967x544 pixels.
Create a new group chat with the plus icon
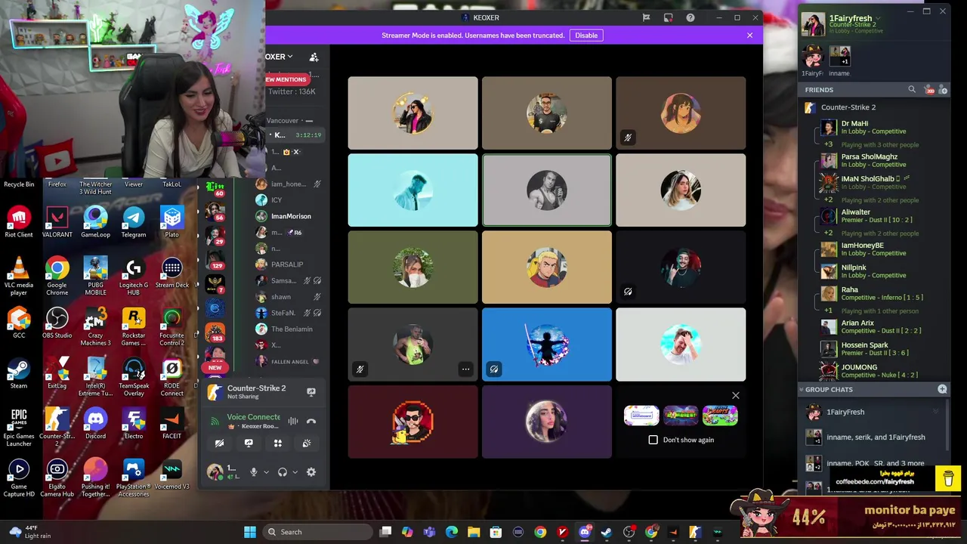pyautogui.click(x=942, y=389)
